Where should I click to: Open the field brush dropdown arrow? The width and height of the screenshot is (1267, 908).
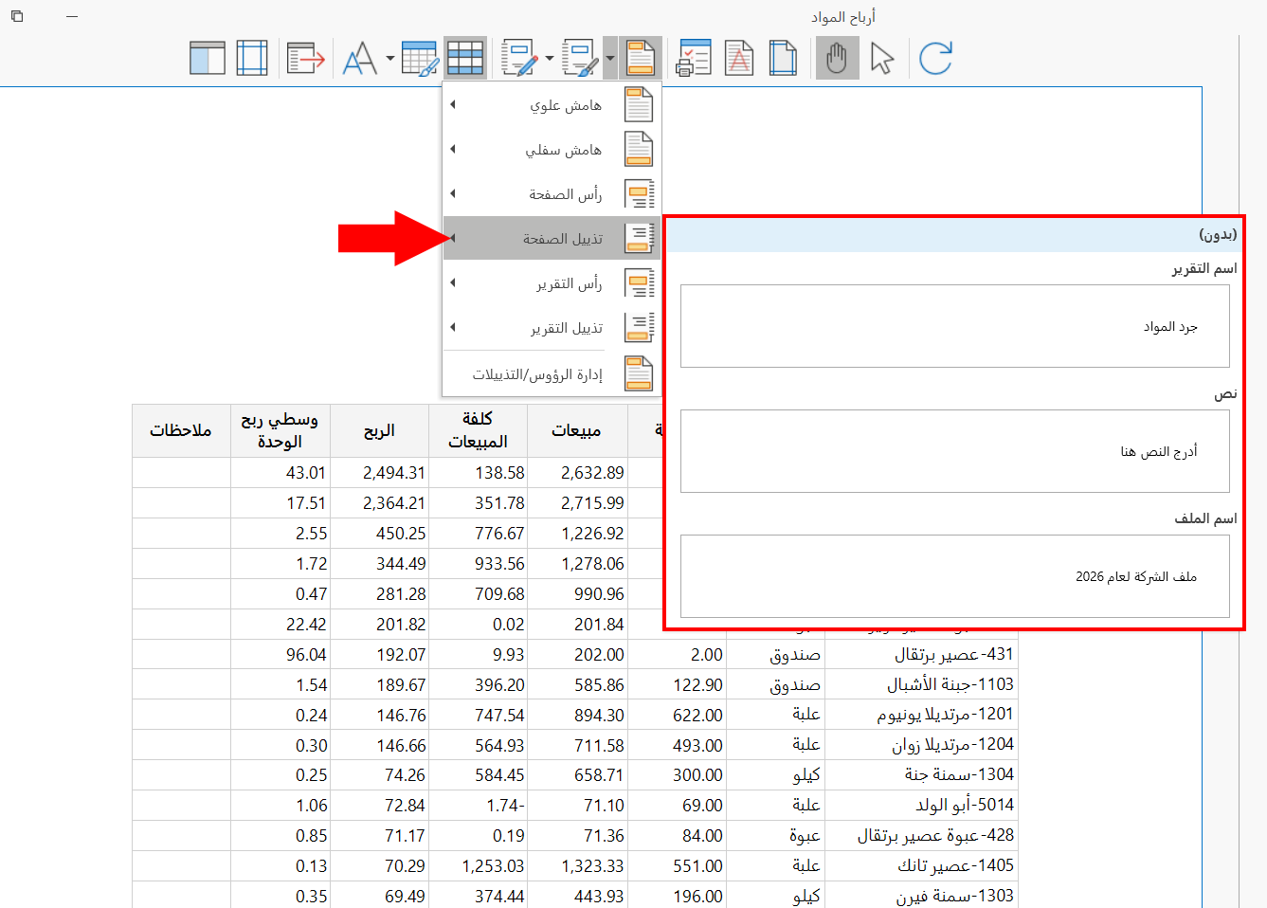(609, 58)
